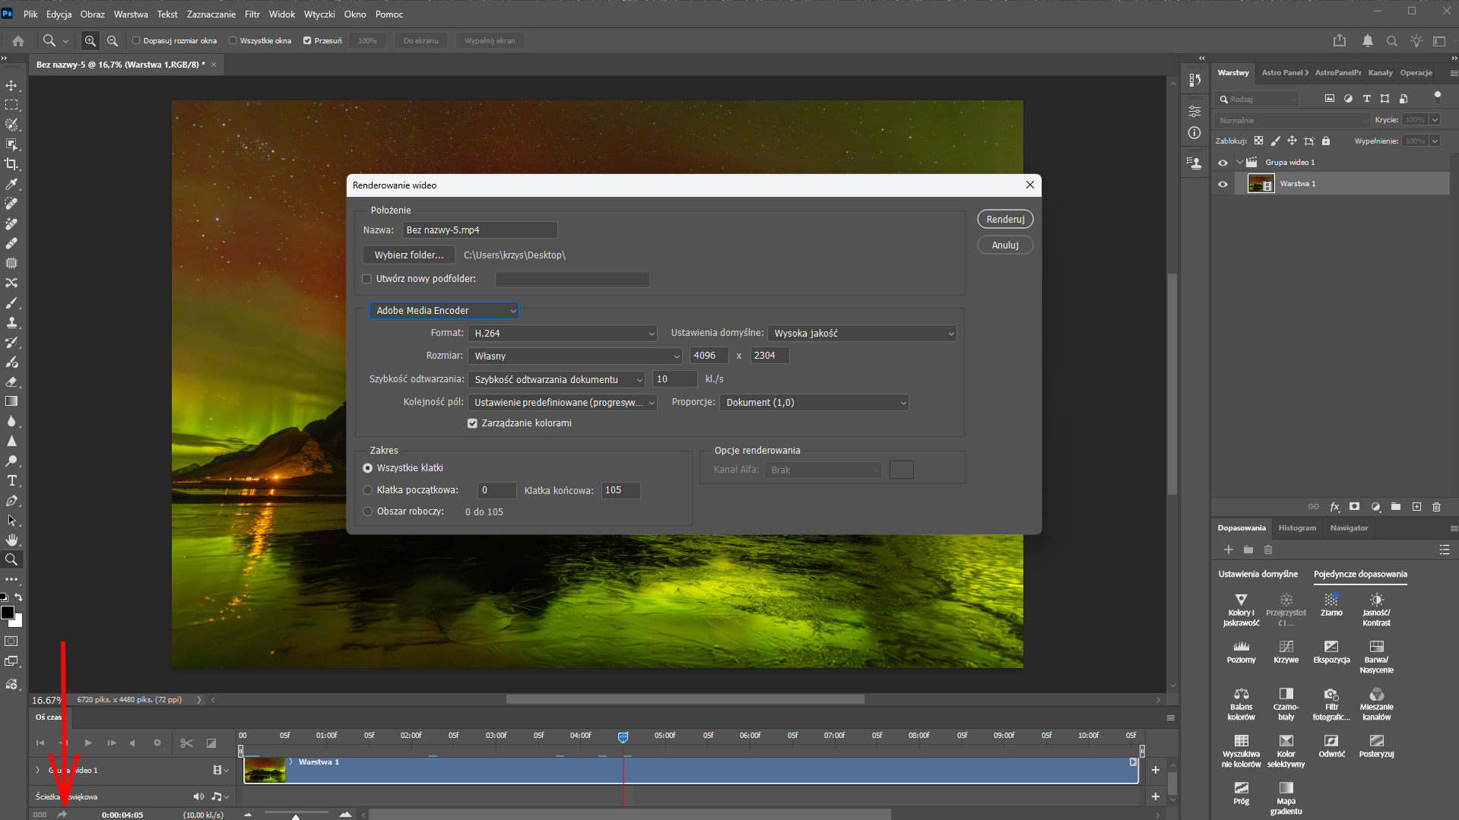
Task: Open the Format H.264 dropdown
Action: pos(563,334)
